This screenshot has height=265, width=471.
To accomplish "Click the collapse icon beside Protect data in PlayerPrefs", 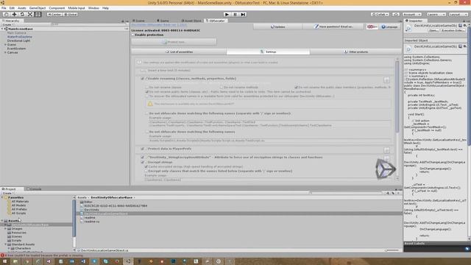I will coord(386,150).
